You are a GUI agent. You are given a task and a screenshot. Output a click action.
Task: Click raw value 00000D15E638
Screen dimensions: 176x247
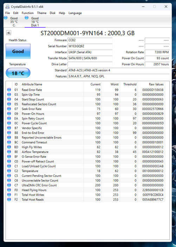coord(153,89)
